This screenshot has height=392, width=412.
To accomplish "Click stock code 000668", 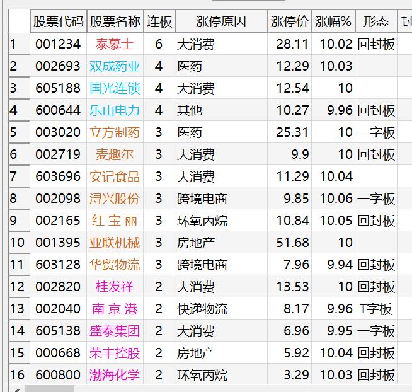I will coord(58,353).
